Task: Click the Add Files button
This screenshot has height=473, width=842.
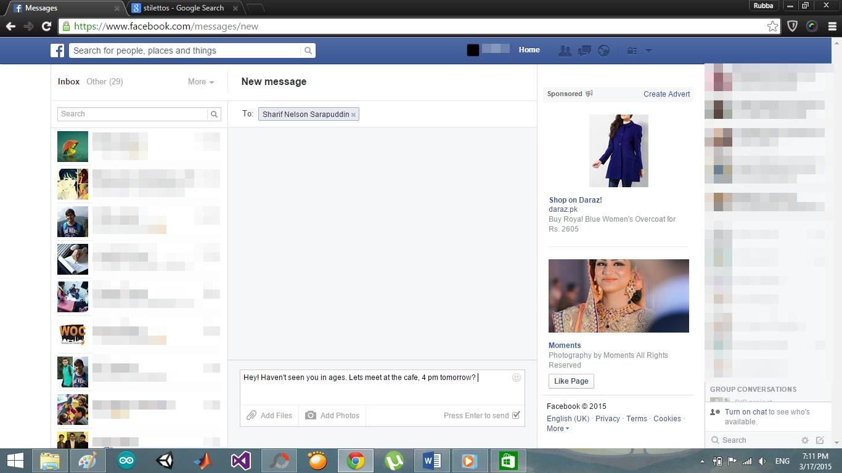Action: pyautogui.click(x=269, y=416)
